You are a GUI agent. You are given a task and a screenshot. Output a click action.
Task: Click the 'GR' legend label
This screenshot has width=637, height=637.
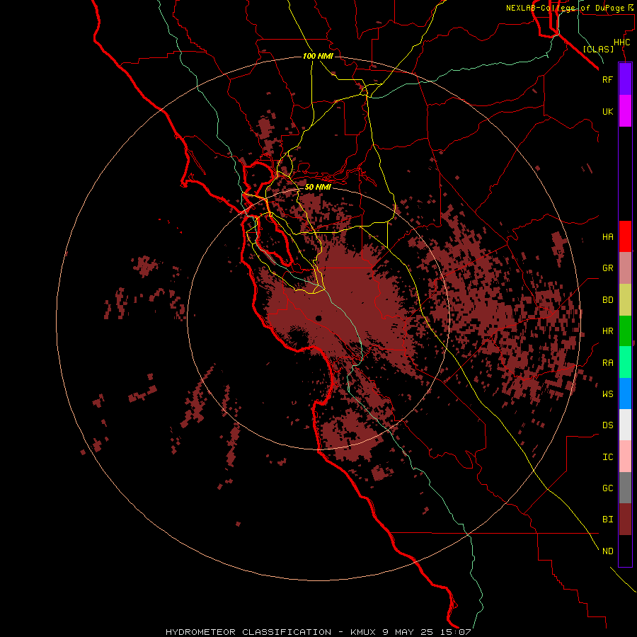[x=607, y=268]
